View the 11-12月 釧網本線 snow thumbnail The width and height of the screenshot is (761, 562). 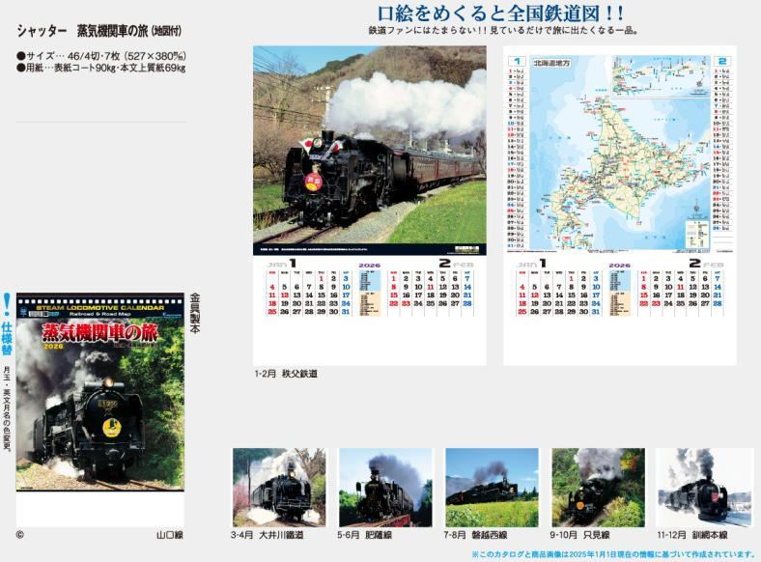[704, 487]
